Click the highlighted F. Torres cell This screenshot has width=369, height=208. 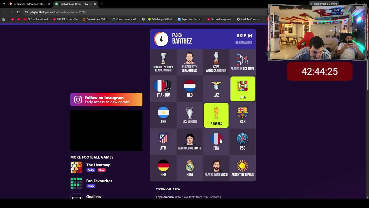tap(216, 116)
